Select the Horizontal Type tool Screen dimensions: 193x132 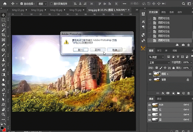point(3,95)
